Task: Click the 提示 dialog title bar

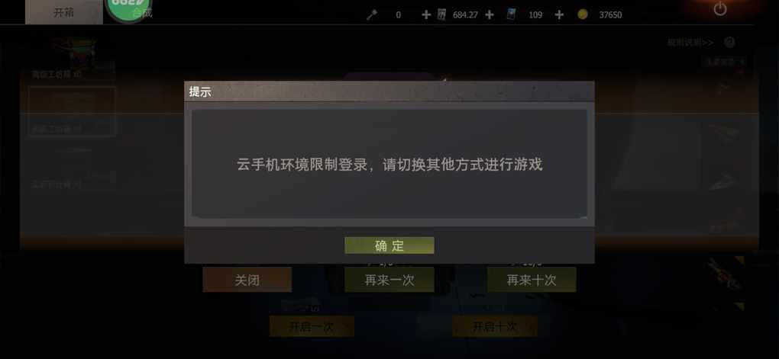Action: pos(389,91)
